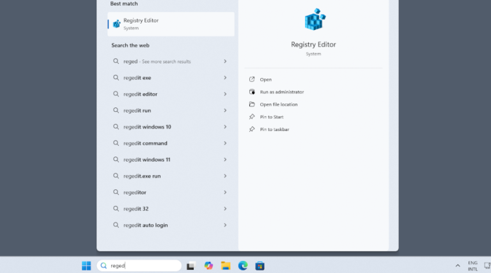Open Microsoft Store from the taskbar
Screen dimensions: 491x273
(x=260, y=266)
